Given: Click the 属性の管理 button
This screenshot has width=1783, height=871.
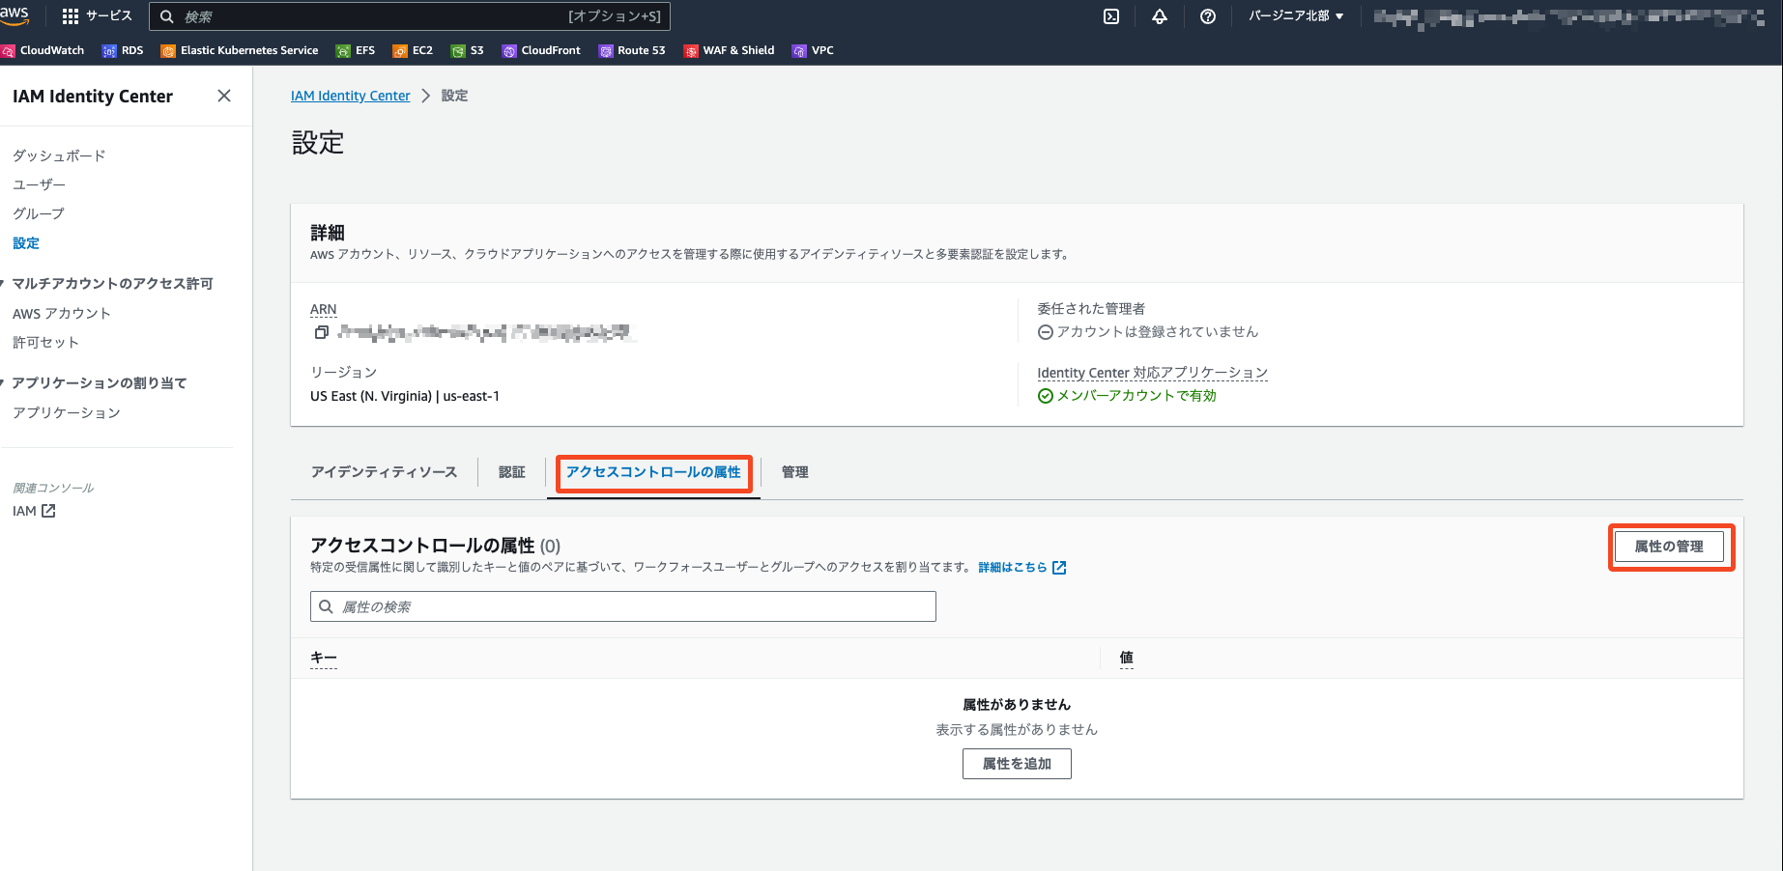Looking at the screenshot, I should pyautogui.click(x=1669, y=547).
